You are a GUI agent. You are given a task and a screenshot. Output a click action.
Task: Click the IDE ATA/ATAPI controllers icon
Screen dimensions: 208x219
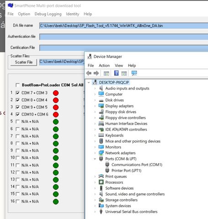[x=101, y=130]
